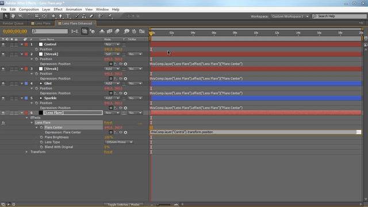368x207 pixels.
Task: Select the Shape (star) tool
Action: pyautogui.click(x=53, y=16)
